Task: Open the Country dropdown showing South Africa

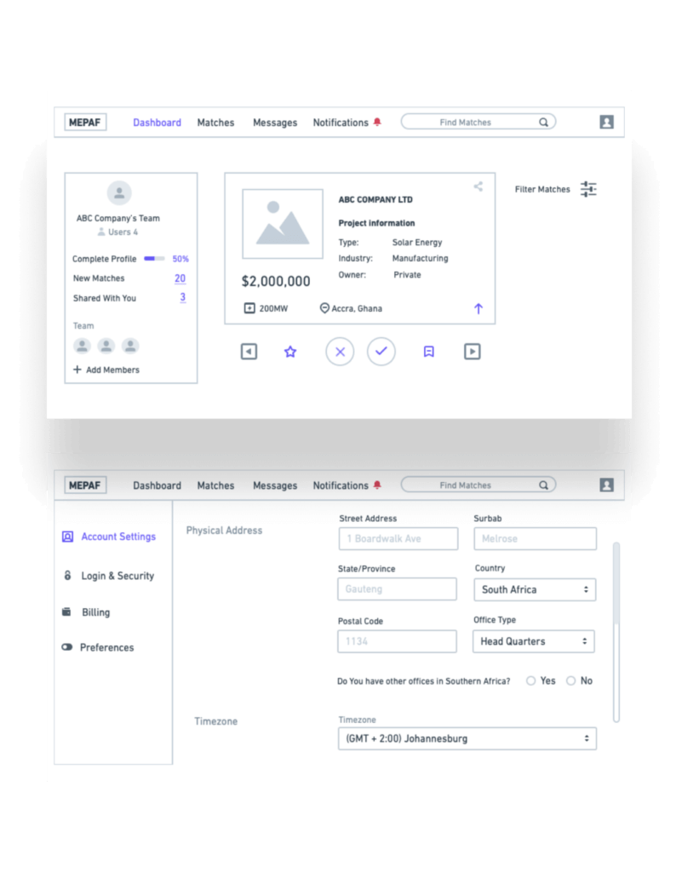Action: point(534,589)
